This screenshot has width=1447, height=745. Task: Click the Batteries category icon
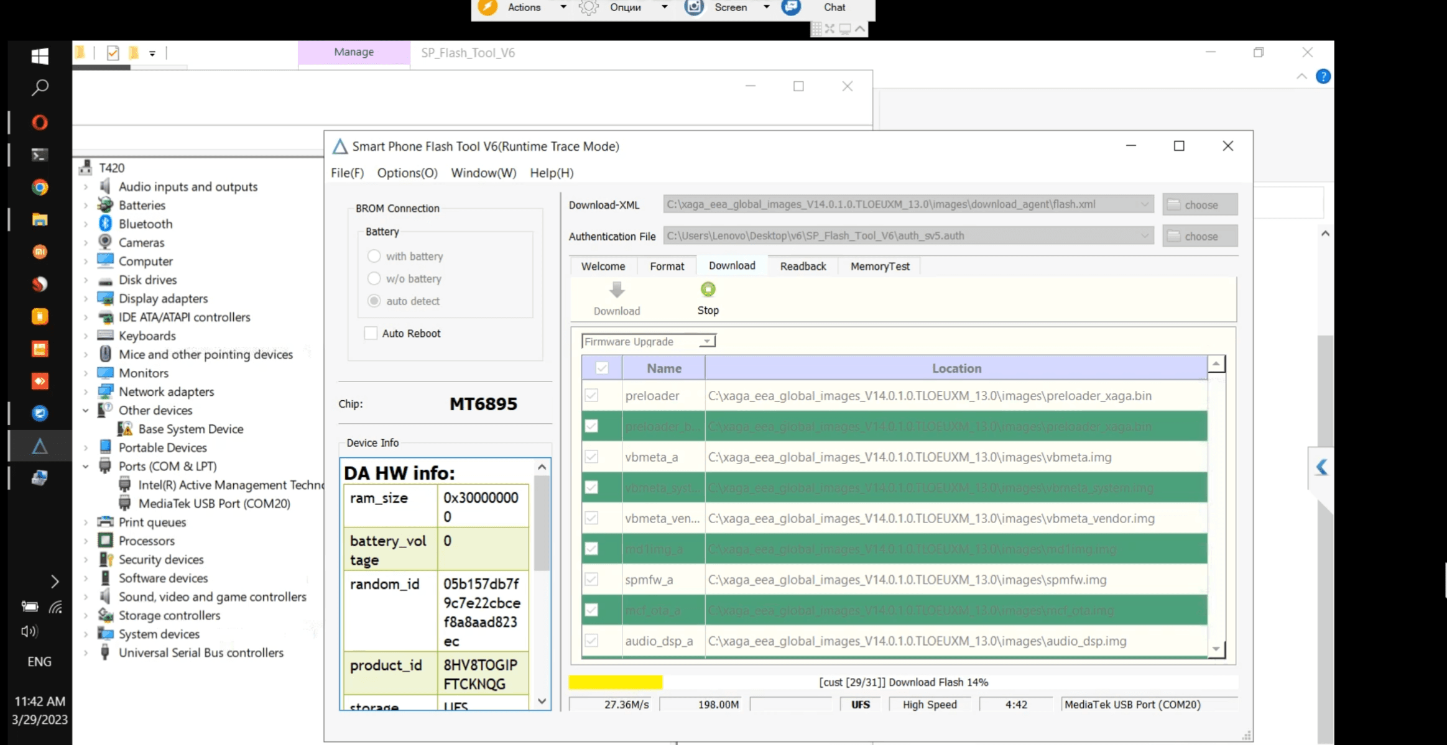(x=105, y=204)
